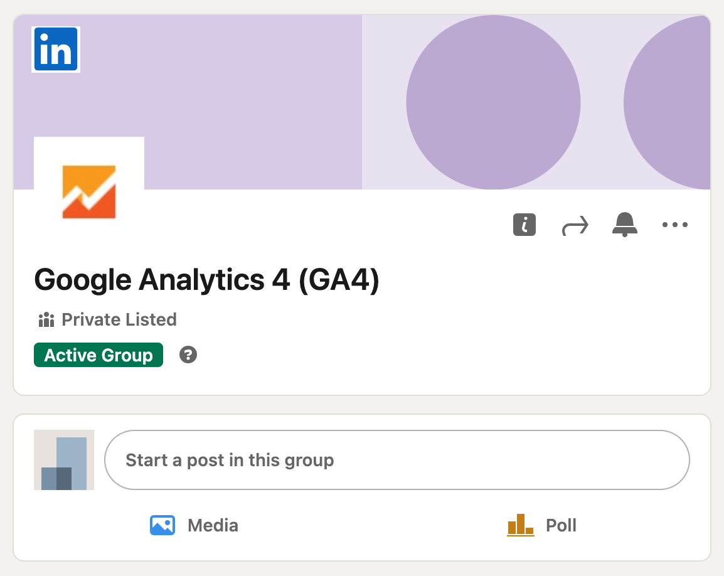This screenshot has width=724, height=576.
Task: Select the Media label text
Action: coord(213,525)
